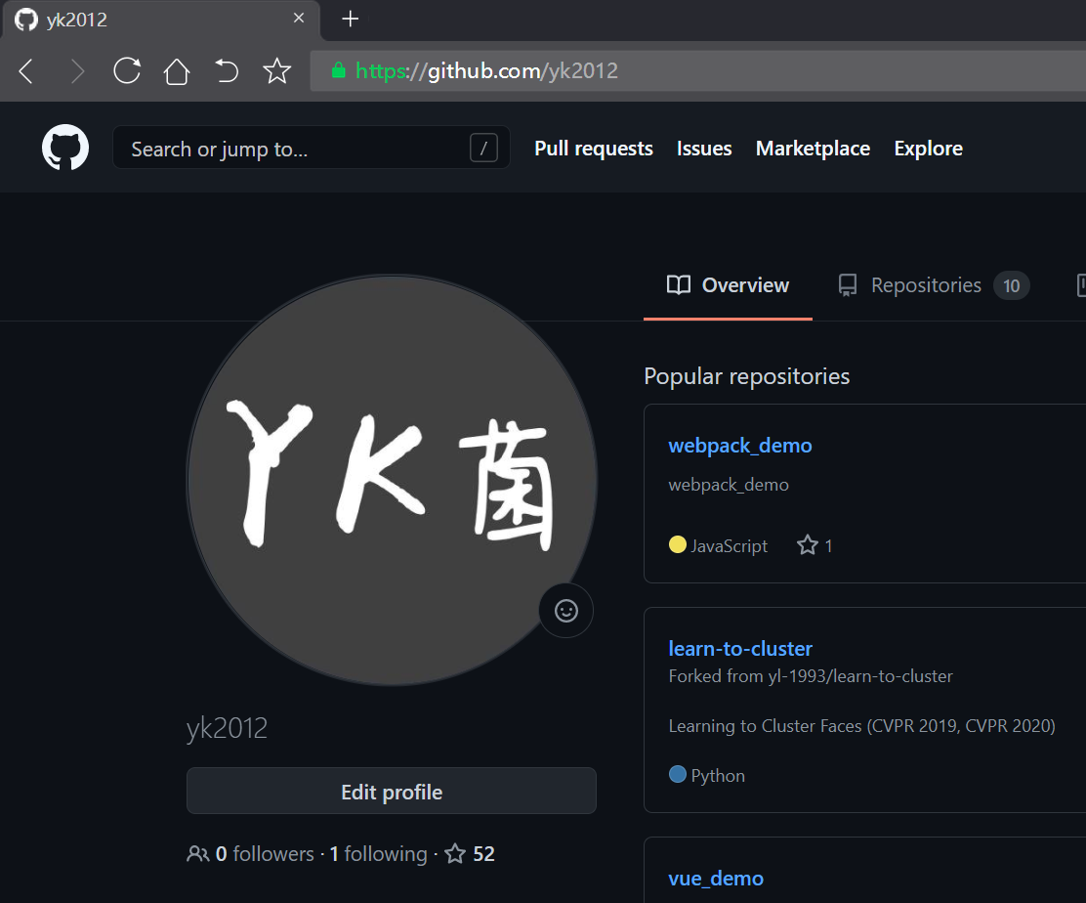The height and width of the screenshot is (903, 1086).
Task: Click the Octocat favicon in yk2012 tab
Action: (26, 20)
